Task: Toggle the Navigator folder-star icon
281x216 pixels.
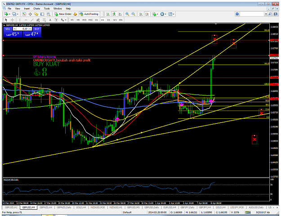Action: pyautogui.click(x=36, y=14)
